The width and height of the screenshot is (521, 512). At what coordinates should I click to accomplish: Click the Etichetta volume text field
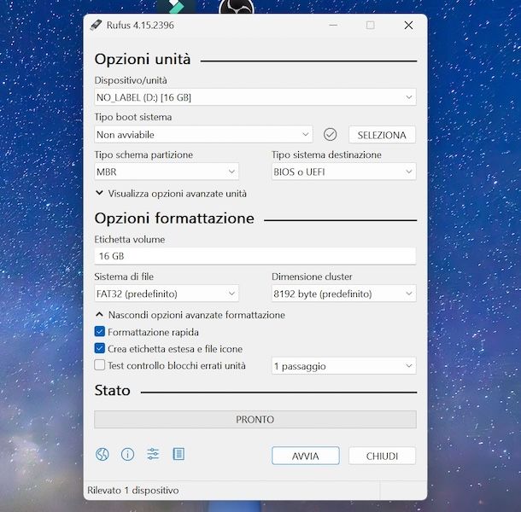click(255, 256)
